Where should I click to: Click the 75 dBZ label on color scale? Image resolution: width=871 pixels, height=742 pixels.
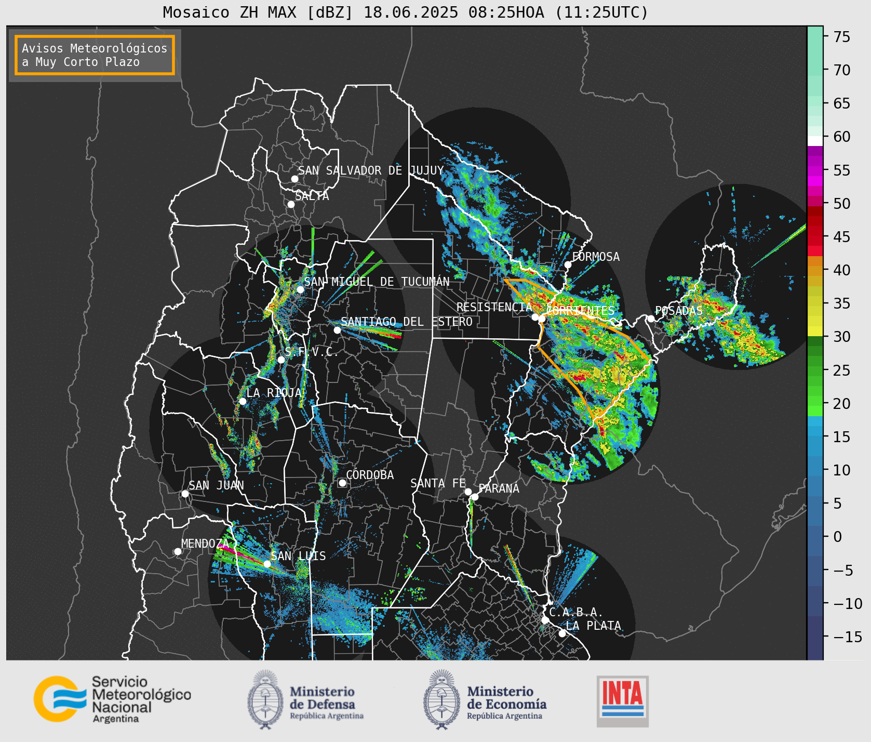[842, 37]
